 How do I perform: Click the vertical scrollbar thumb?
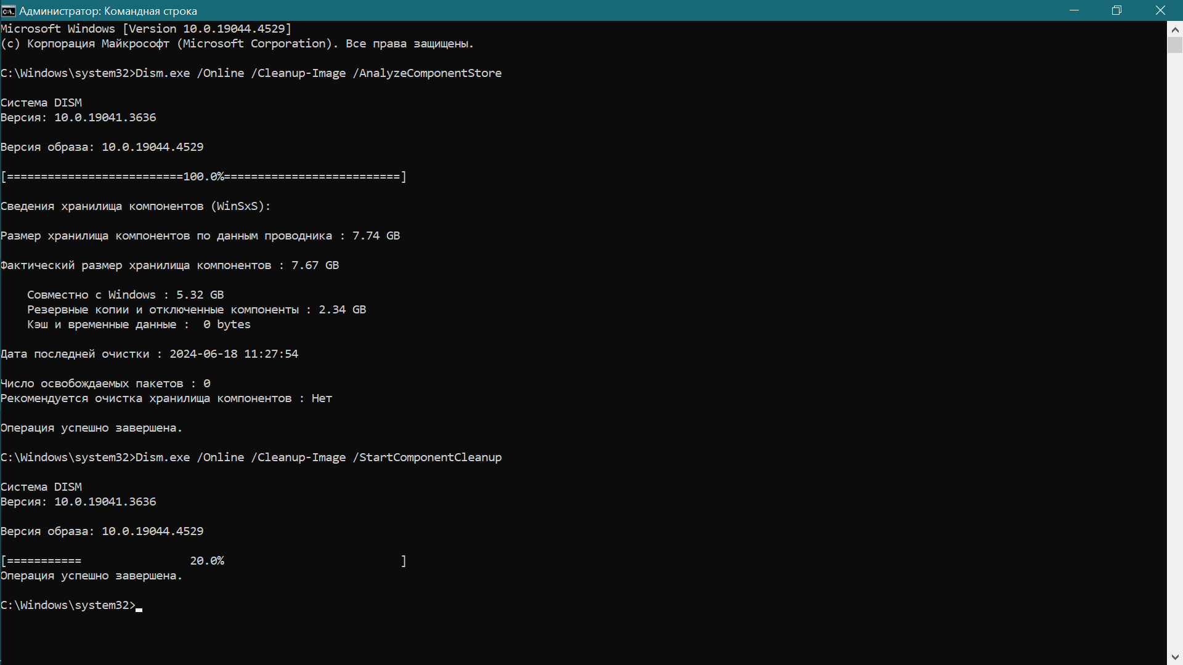[x=1175, y=45]
